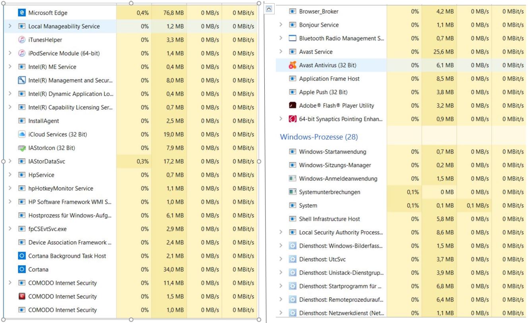
Task: Click the Intel(R) Management and Security icon
Action: (x=22, y=80)
